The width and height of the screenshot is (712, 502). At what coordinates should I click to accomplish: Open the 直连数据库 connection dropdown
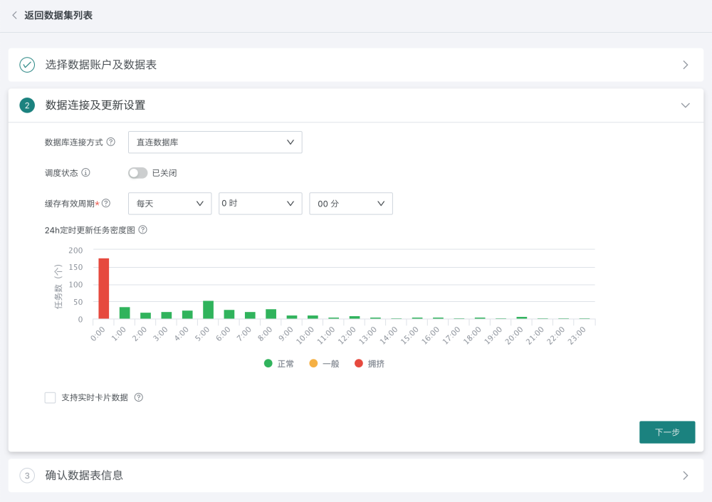[215, 142]
